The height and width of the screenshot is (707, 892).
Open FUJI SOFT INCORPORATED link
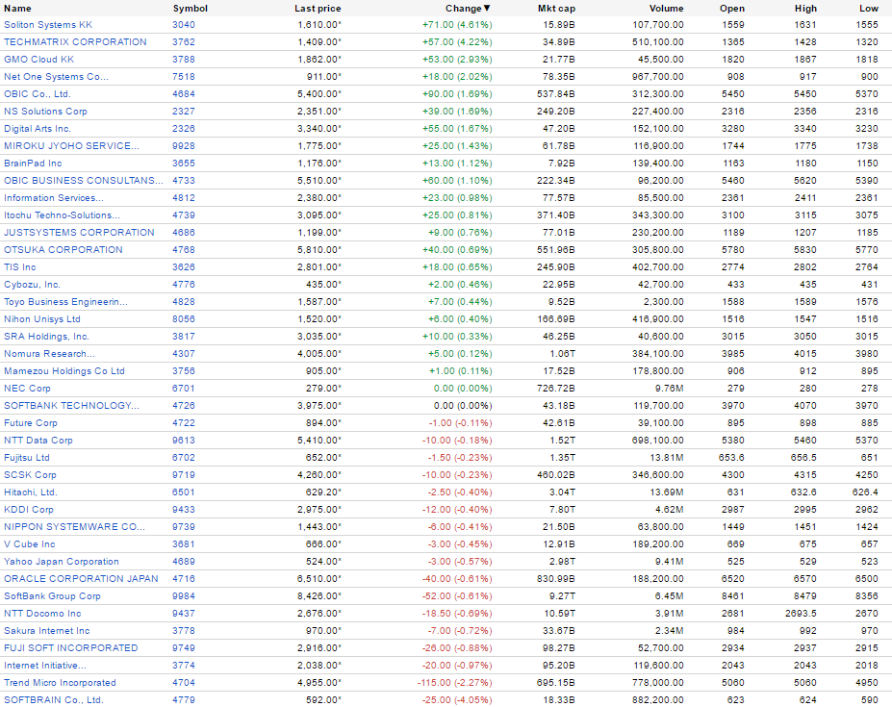click(x=71, y=648)
